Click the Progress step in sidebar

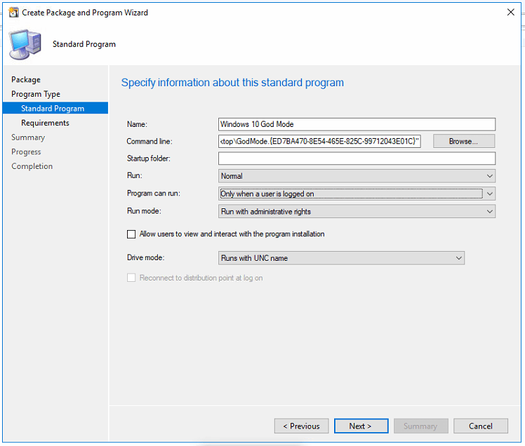click(x=26, y=151)
